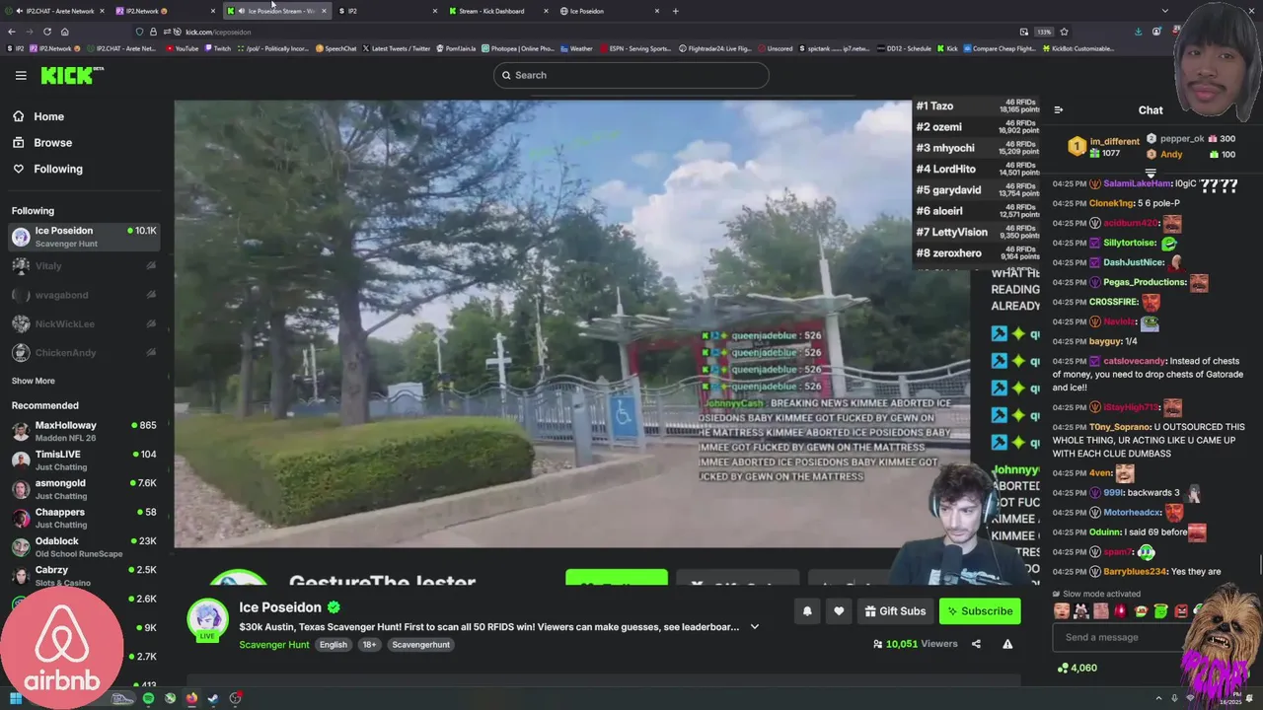Viewport: 1263px width, 710px height.
Task: Open Scavenger Hunt category link
Action: (274, 645)
